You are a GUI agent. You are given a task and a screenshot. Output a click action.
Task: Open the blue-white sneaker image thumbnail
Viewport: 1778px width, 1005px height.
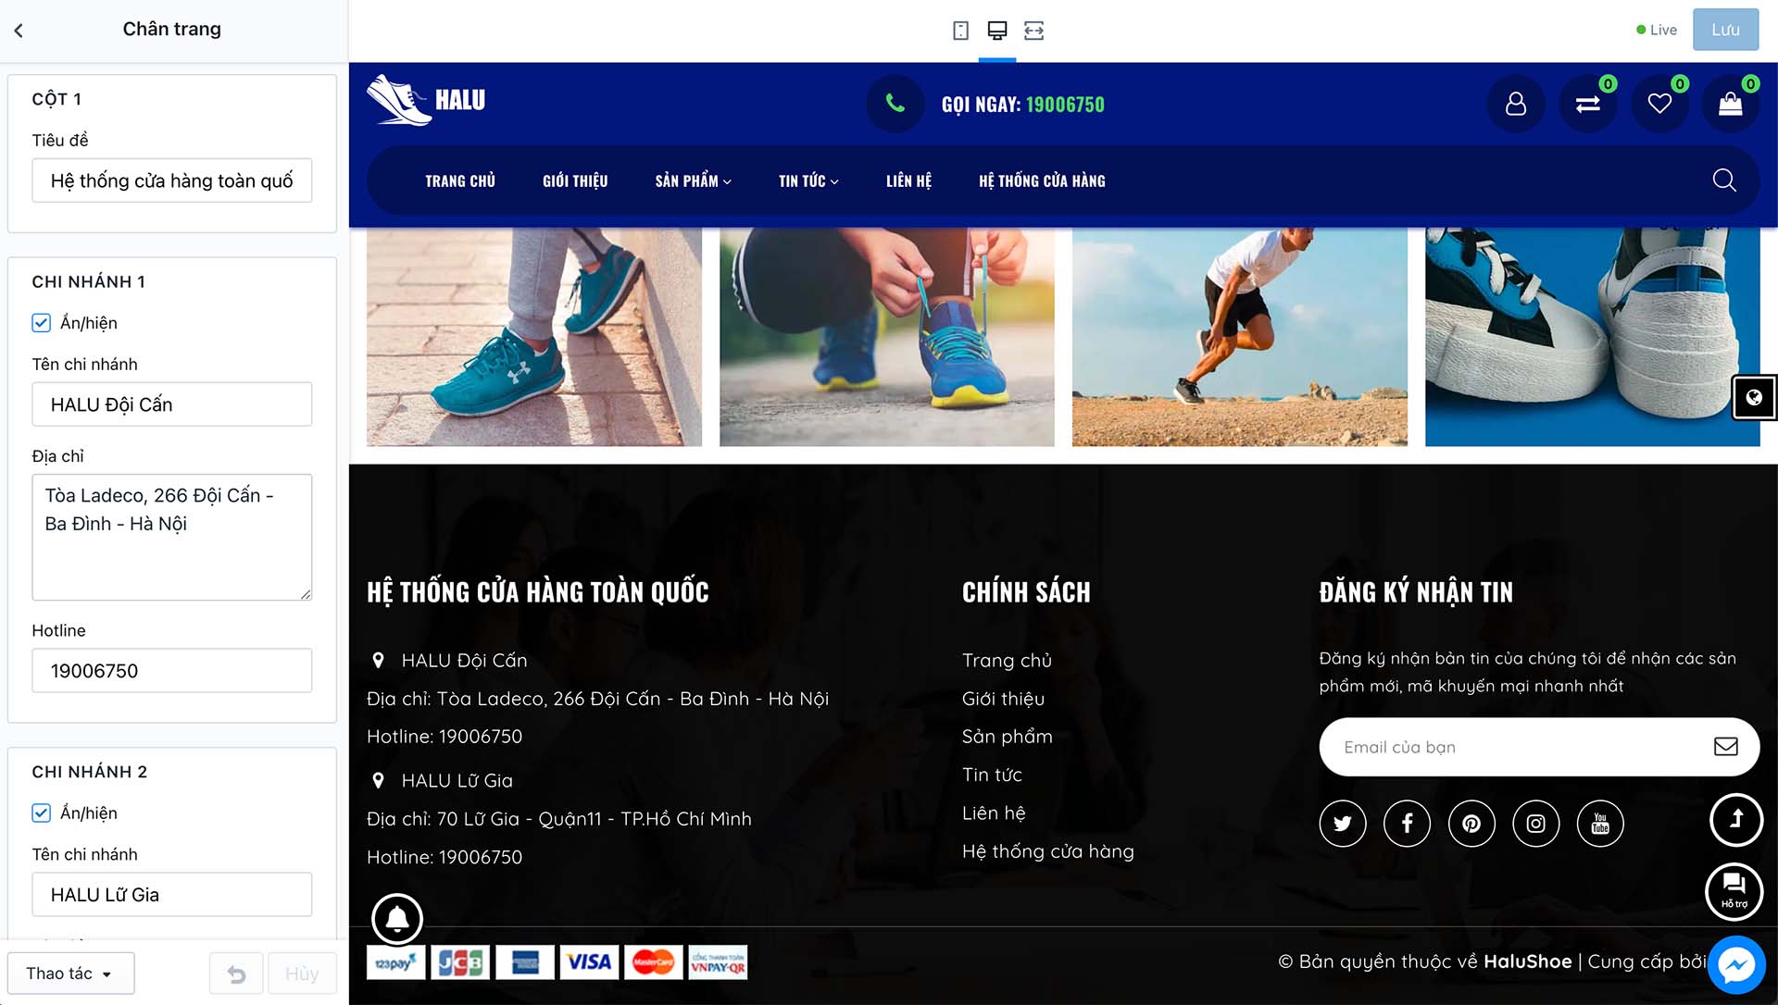pyautogui.click(x=1593, y=337)
